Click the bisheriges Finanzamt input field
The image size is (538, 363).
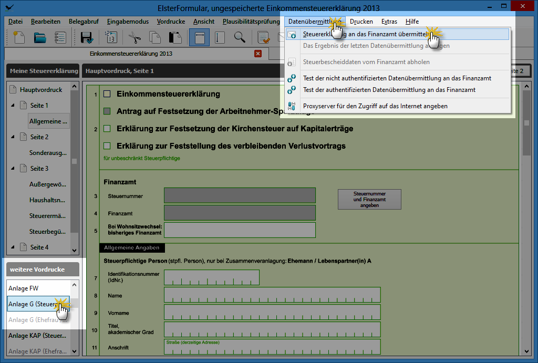(240, 230)
